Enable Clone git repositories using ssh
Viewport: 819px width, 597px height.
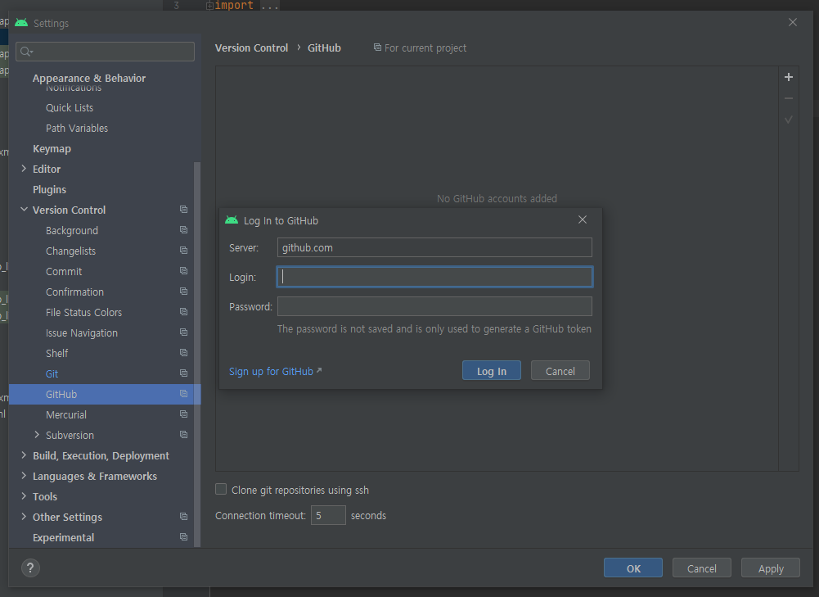221,489
